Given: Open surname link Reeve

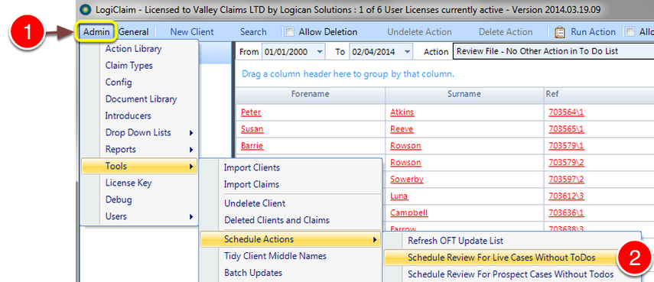Looking at the screenshot, I should tap(402, 129).
